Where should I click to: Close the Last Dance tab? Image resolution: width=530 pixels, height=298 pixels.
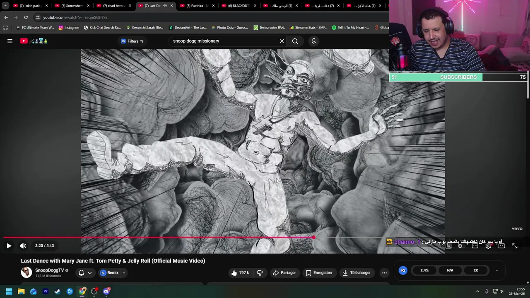coord(171,6)
